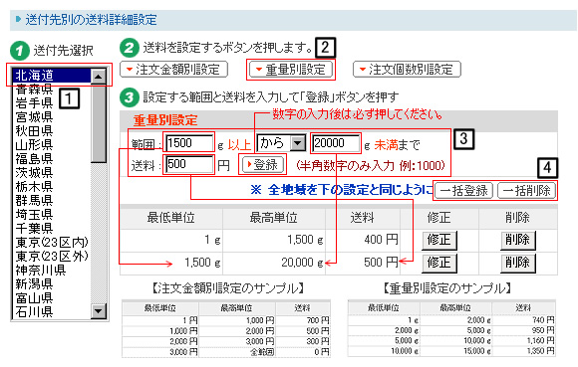Click the 400 円 shipping cell
The height and width of the screenshot is (367, 578).
pos(363,240)
